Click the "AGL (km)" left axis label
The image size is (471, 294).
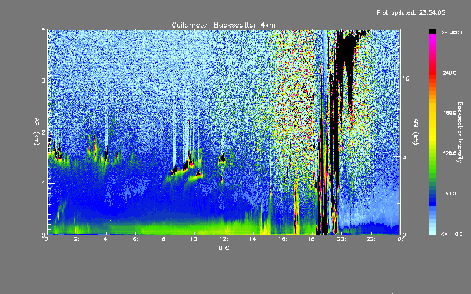[37, 131]
